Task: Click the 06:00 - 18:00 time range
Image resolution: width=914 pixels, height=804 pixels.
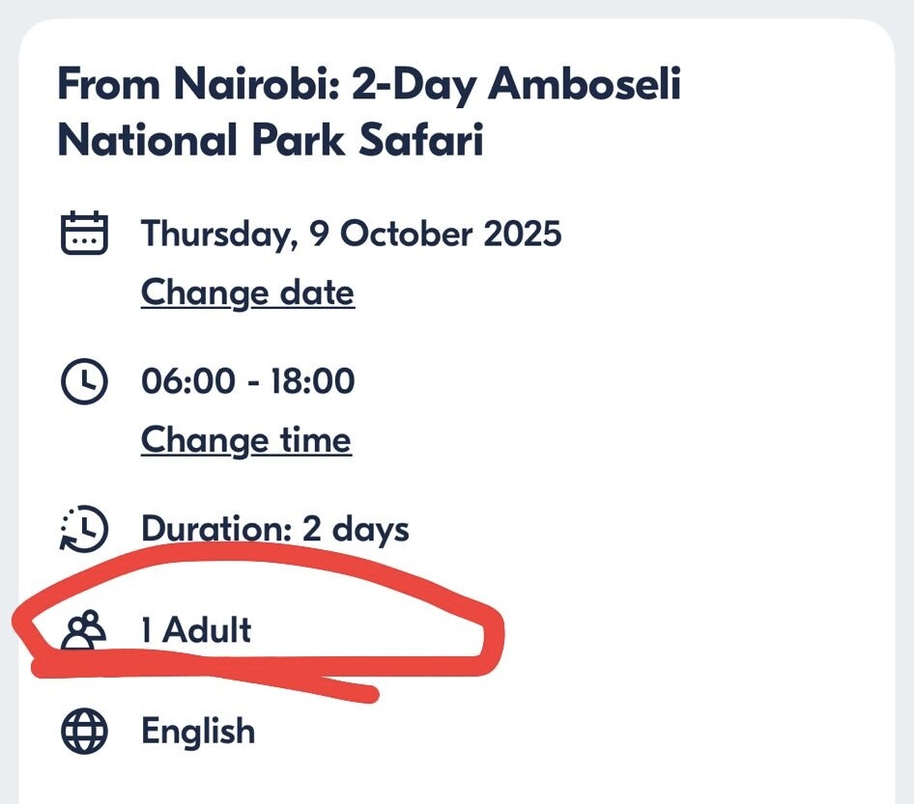Action: point(247,382)
